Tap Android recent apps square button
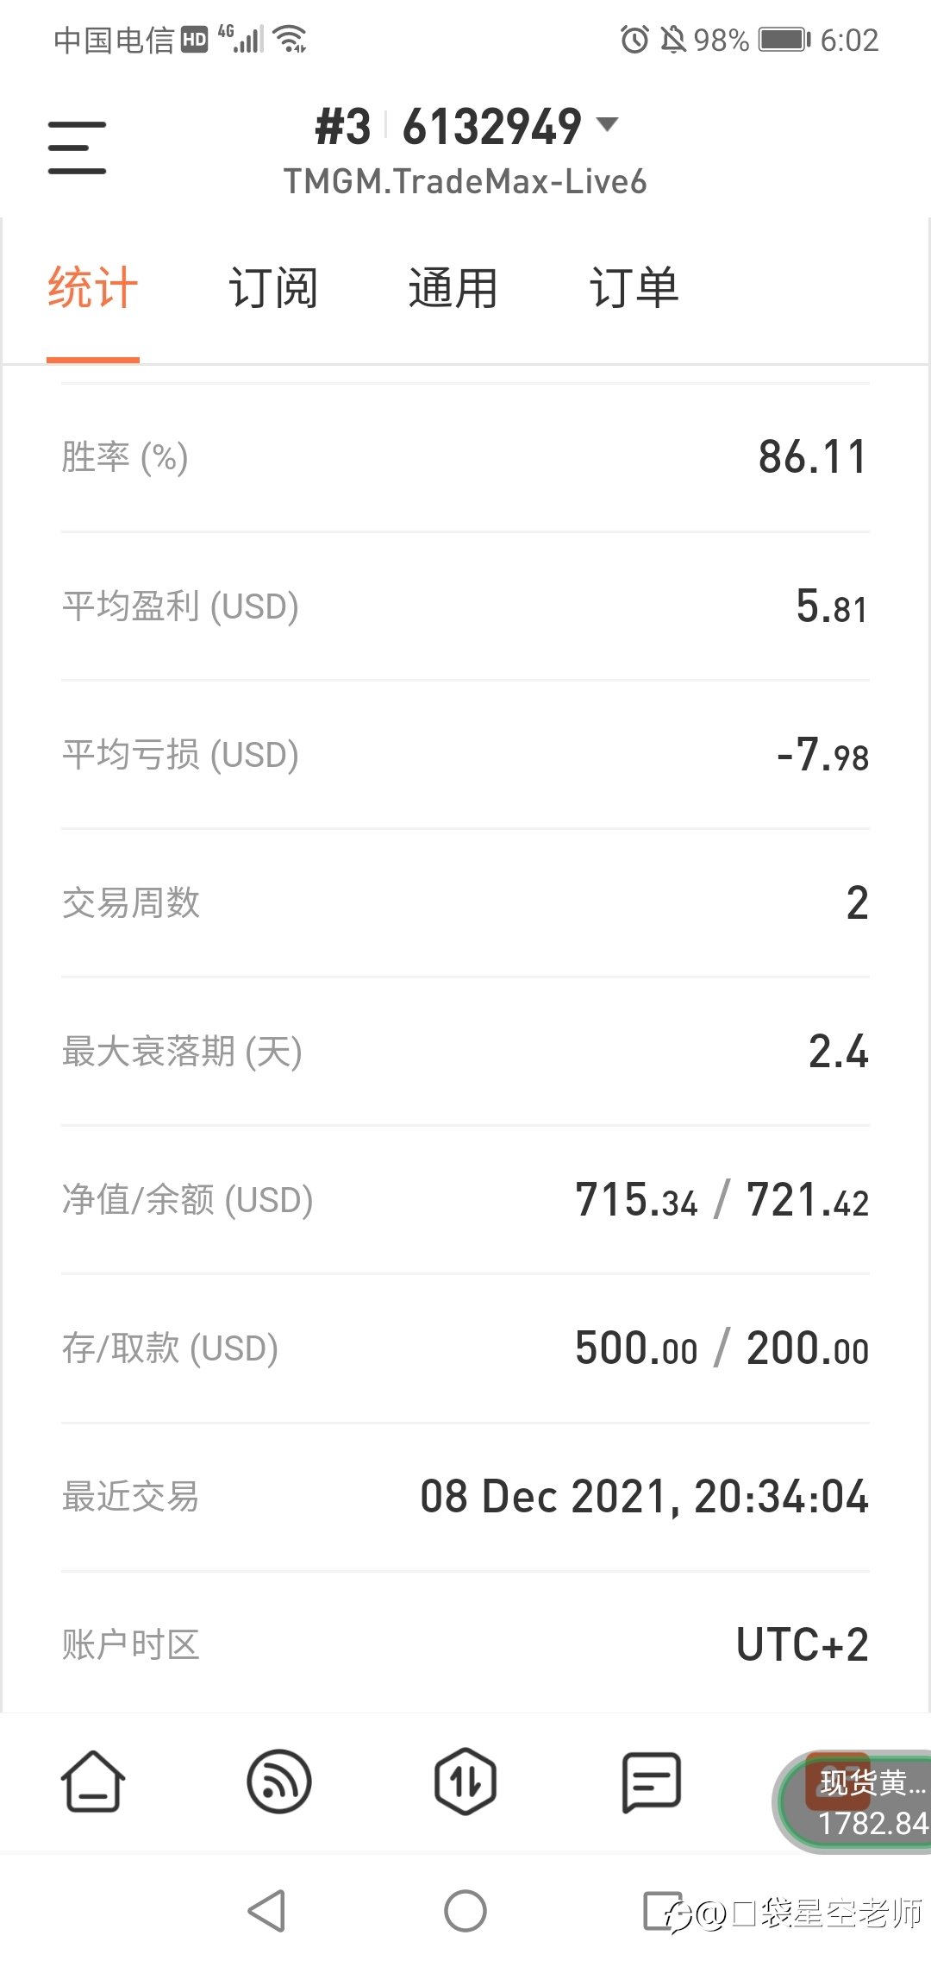This screenshot has width=931, height=1967. pyautogui.click(x=662, y=1911)
